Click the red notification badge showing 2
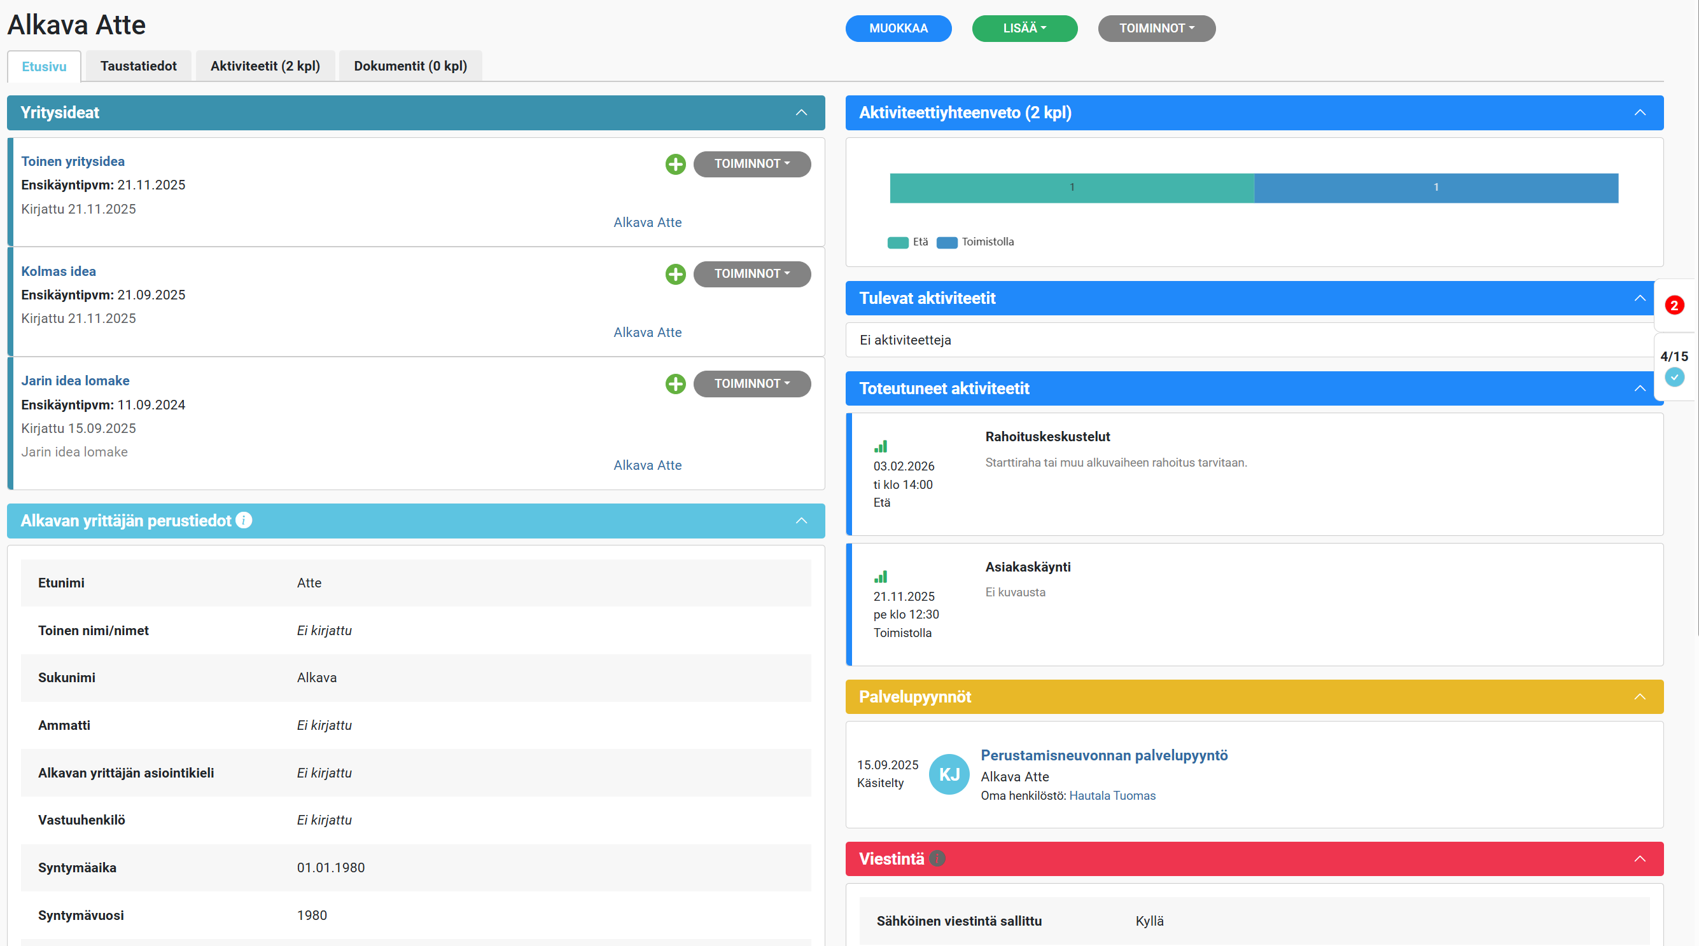1699x946 pixels. click(1674, 305)
